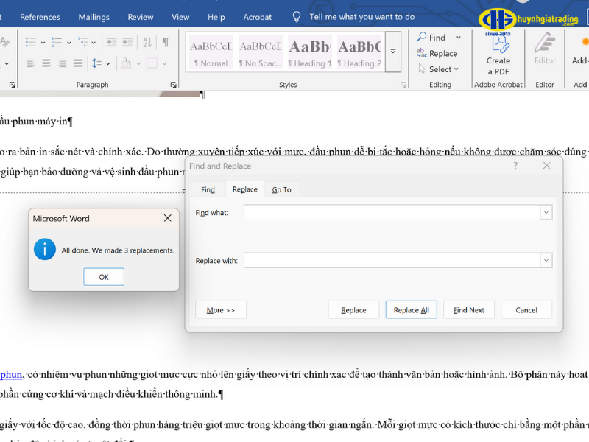Click the increase indent icon
589x442 pixels.
(x=128, y=42)
